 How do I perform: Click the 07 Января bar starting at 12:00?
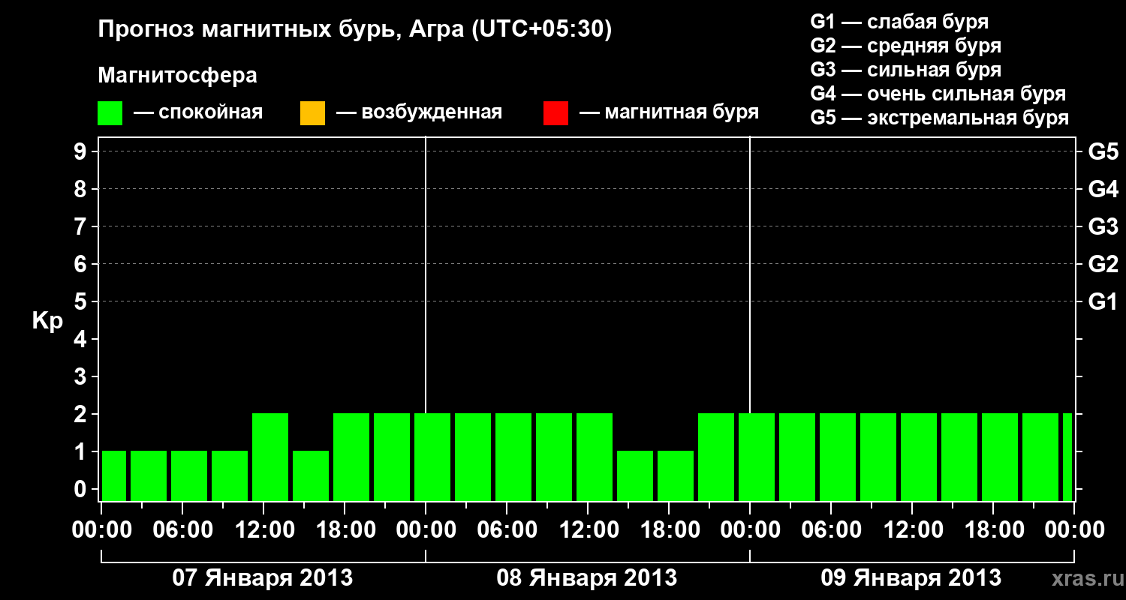270,457
